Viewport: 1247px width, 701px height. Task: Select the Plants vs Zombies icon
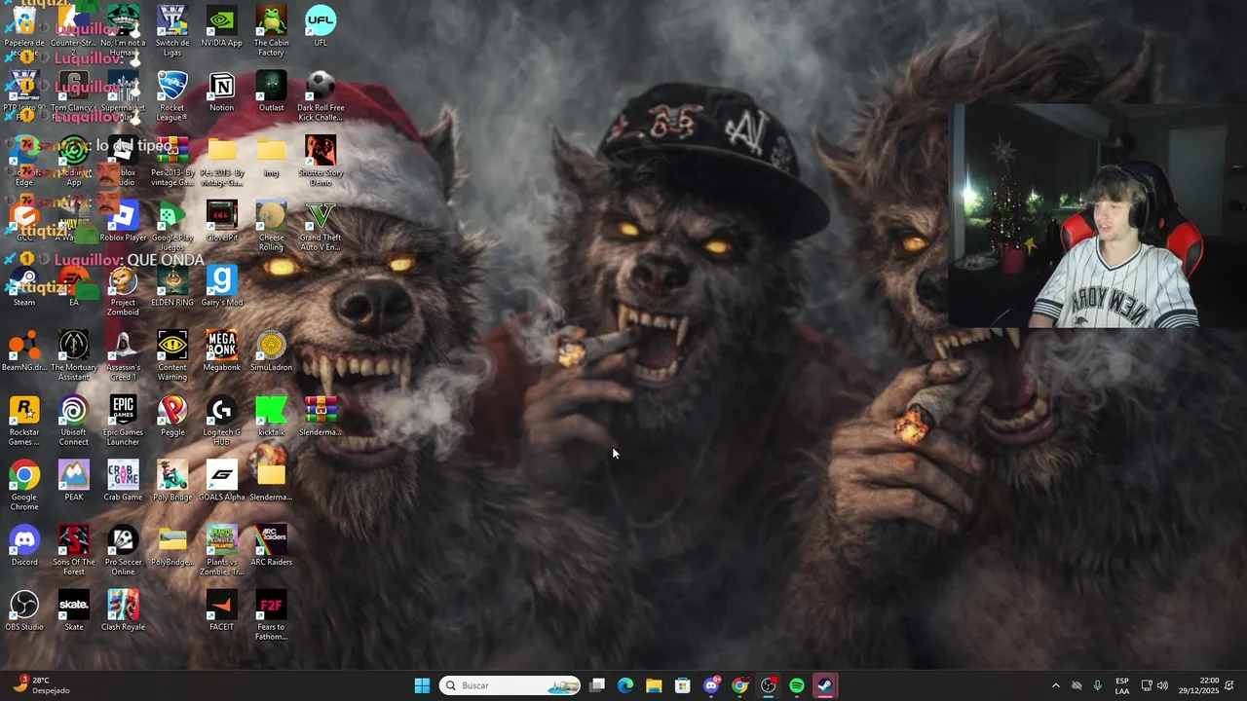click(x=221, y=551)
